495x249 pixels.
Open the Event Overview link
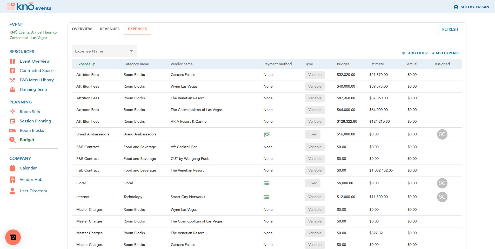coord(35,61)
